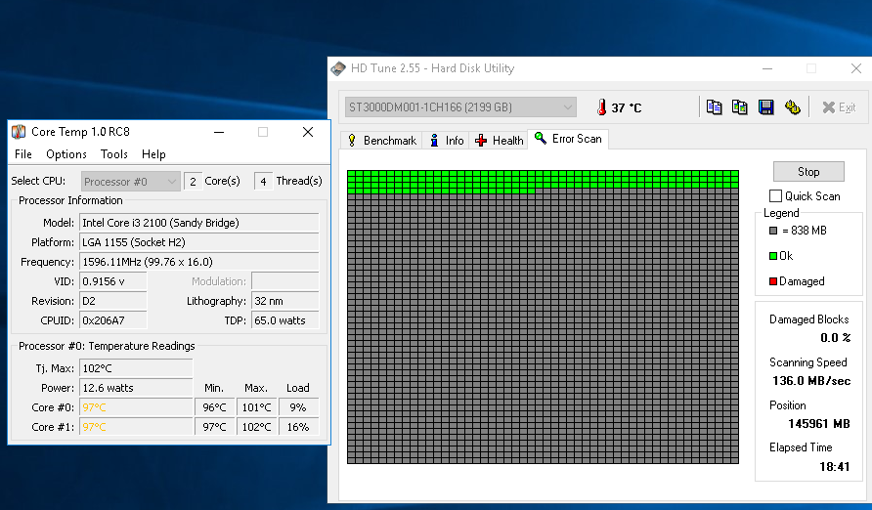The width and height of the screenshot is (872, 510).
Task: Click the 37 °C drive temperature reading
Action: [627, 107]
